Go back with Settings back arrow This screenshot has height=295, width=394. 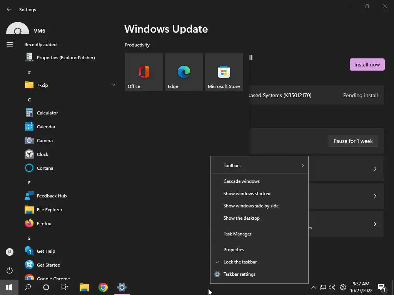[9, 9]
